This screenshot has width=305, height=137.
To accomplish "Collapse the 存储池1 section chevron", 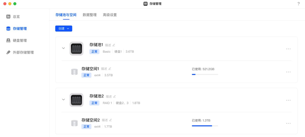I will (64, 48).
